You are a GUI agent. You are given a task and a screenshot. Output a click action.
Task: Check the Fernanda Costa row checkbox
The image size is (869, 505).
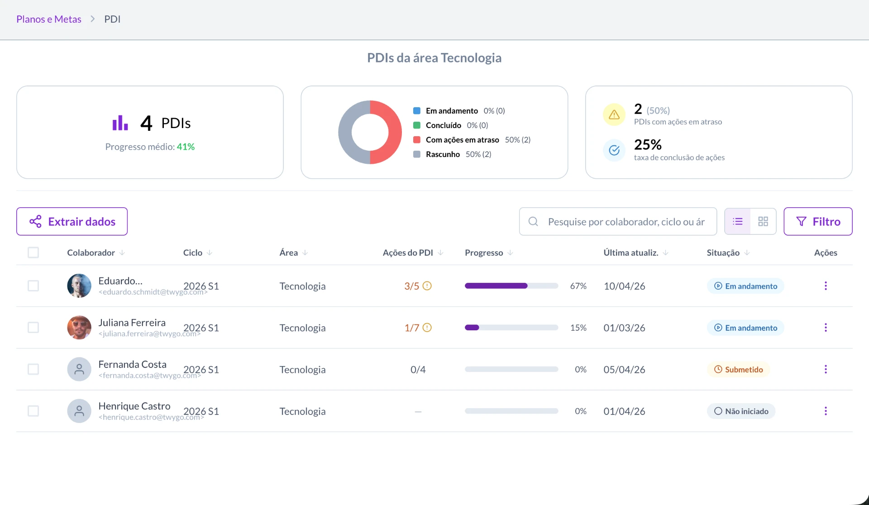[33, 369]
